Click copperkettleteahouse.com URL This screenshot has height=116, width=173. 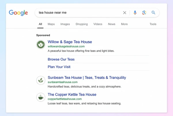click(x=65, y=99)
